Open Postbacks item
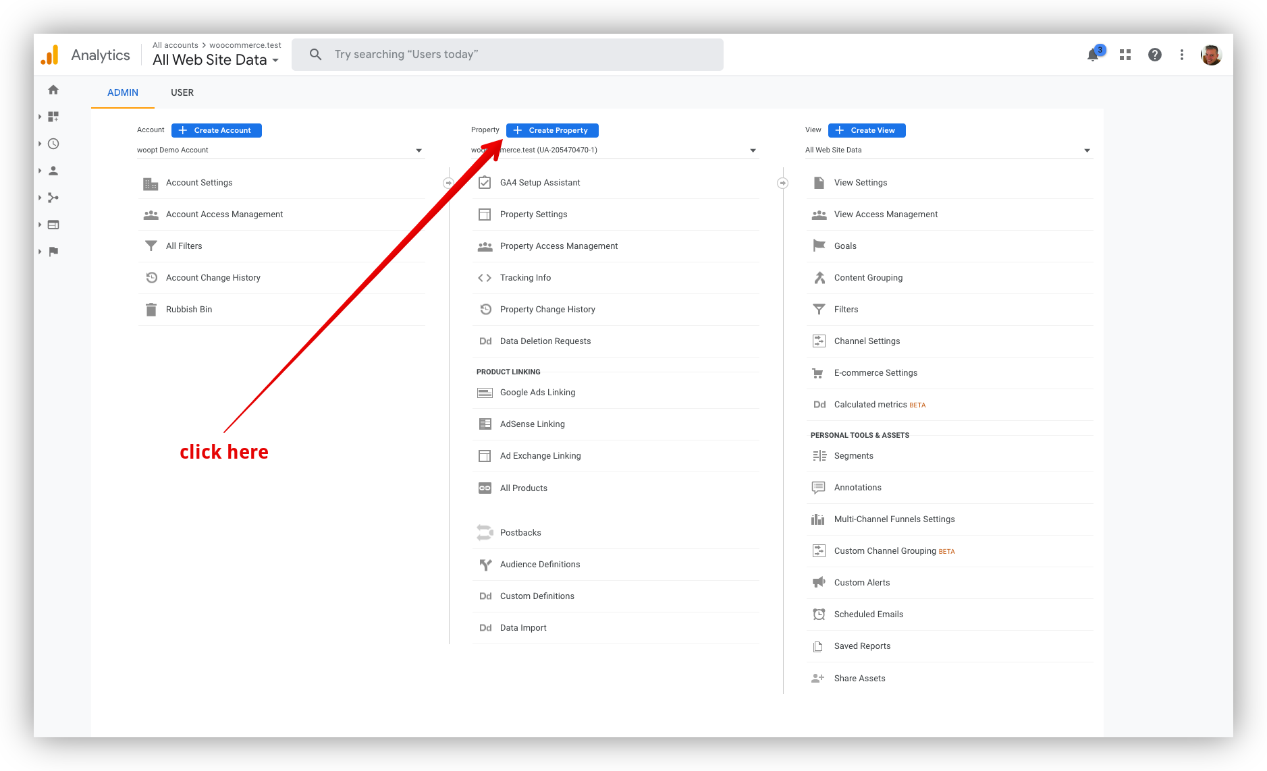This screenshot has width=1267, height=771. [x=616, y=533]
